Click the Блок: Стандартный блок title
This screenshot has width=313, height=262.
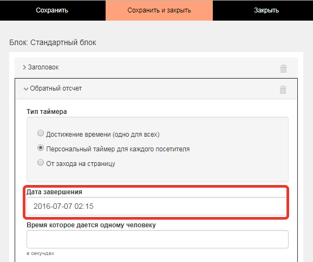(x=53, y=42)
